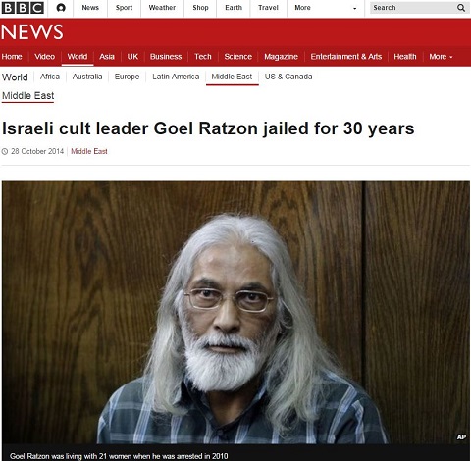Click the BBC logo
This screenshot has width=471, height=461.
click(23, 8)
